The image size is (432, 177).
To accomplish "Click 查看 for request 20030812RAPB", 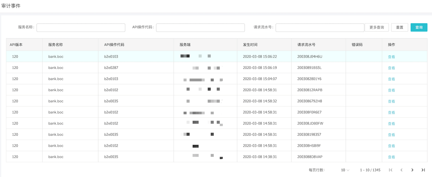I will [391, 90].
